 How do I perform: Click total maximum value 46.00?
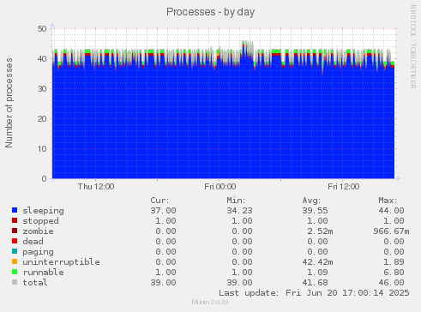click(x=391, y=283)
